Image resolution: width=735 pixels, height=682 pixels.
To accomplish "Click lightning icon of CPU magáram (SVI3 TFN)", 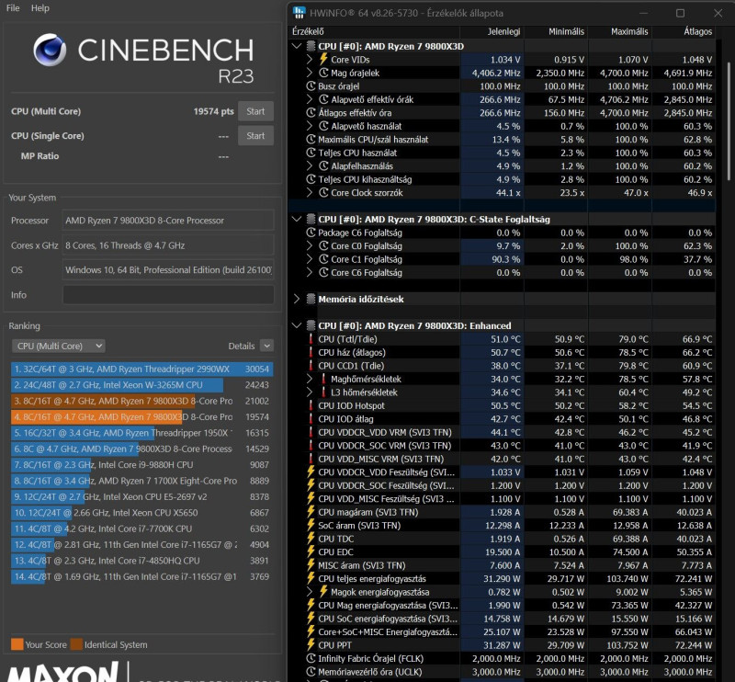I will (311, 512).
